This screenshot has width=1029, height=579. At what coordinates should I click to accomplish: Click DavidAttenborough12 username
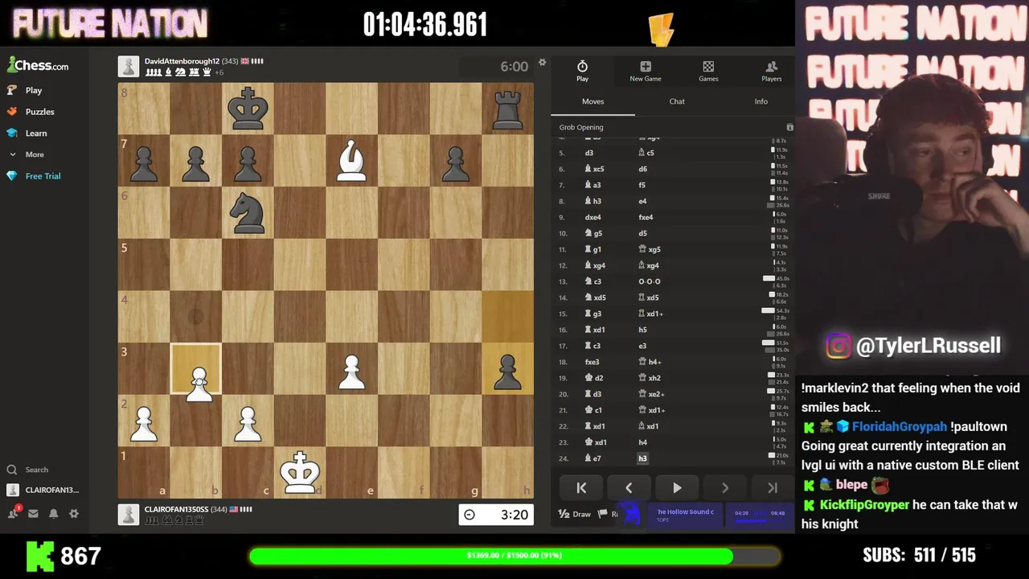point(182,61)
